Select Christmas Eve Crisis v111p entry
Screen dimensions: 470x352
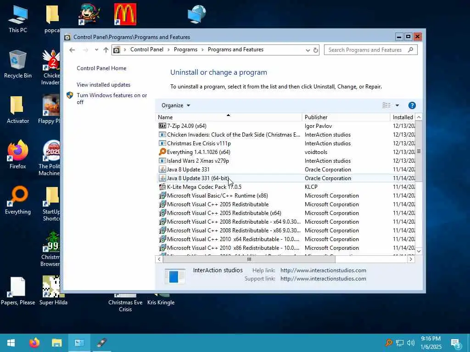286,143
